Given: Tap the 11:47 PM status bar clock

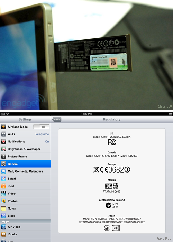Looking at the screenshot, I should (x=86, y=114).
